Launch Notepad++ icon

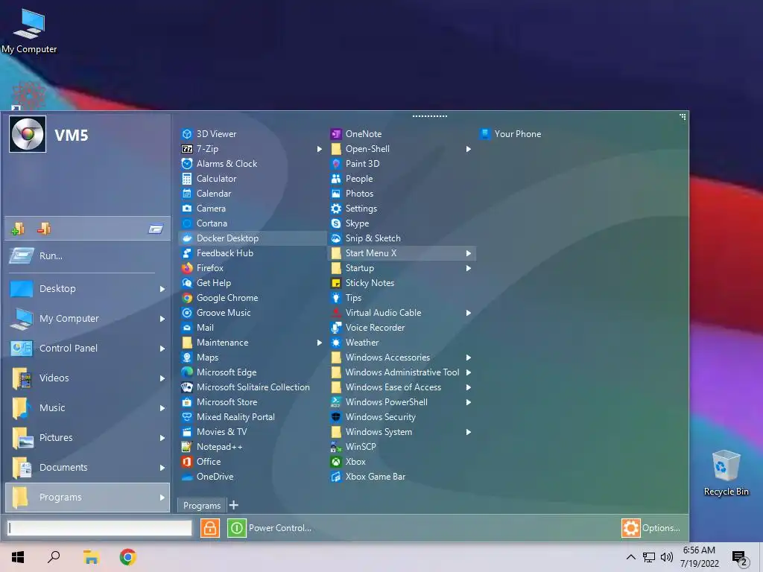187,447
